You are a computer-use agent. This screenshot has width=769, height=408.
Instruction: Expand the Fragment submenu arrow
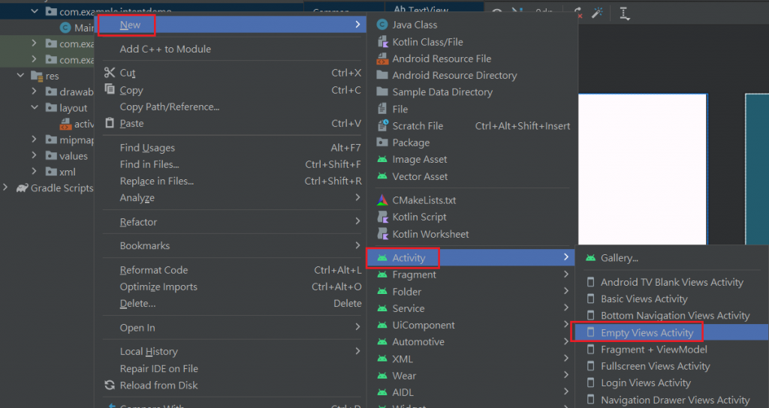566,274
